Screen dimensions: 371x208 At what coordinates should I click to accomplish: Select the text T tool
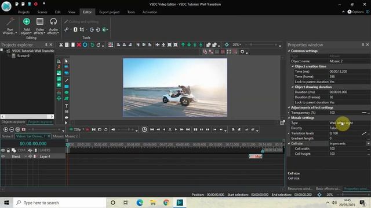coord(67,106)
